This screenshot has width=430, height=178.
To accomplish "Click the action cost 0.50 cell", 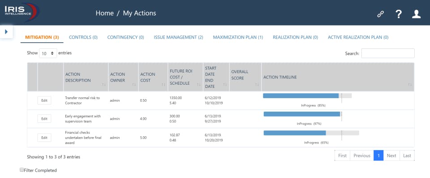I will point(143,100).
